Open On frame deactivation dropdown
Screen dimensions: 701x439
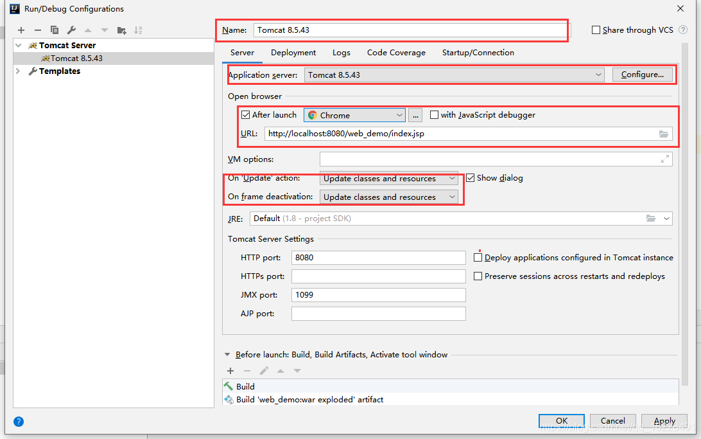click(388, 197)
